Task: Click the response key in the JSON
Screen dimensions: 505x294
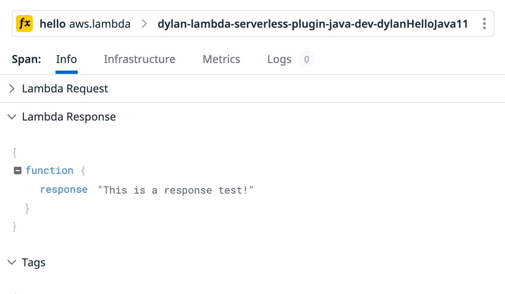Action: 64,189
